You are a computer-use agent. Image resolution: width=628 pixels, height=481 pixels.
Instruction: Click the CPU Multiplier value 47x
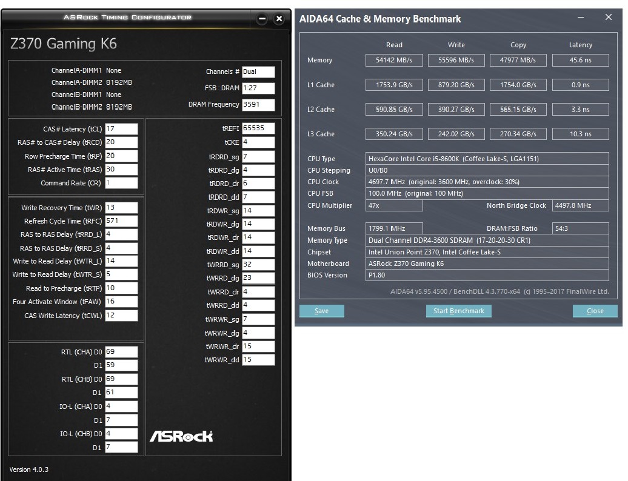coord(394,205)
